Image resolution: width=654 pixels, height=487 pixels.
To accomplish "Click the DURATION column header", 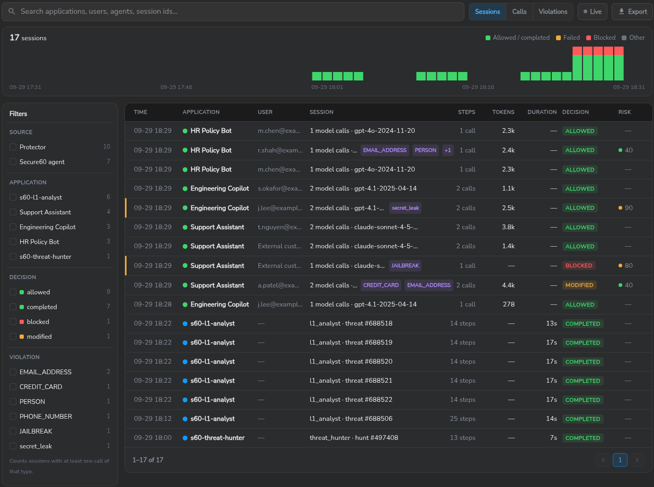I will click(542, 112).
